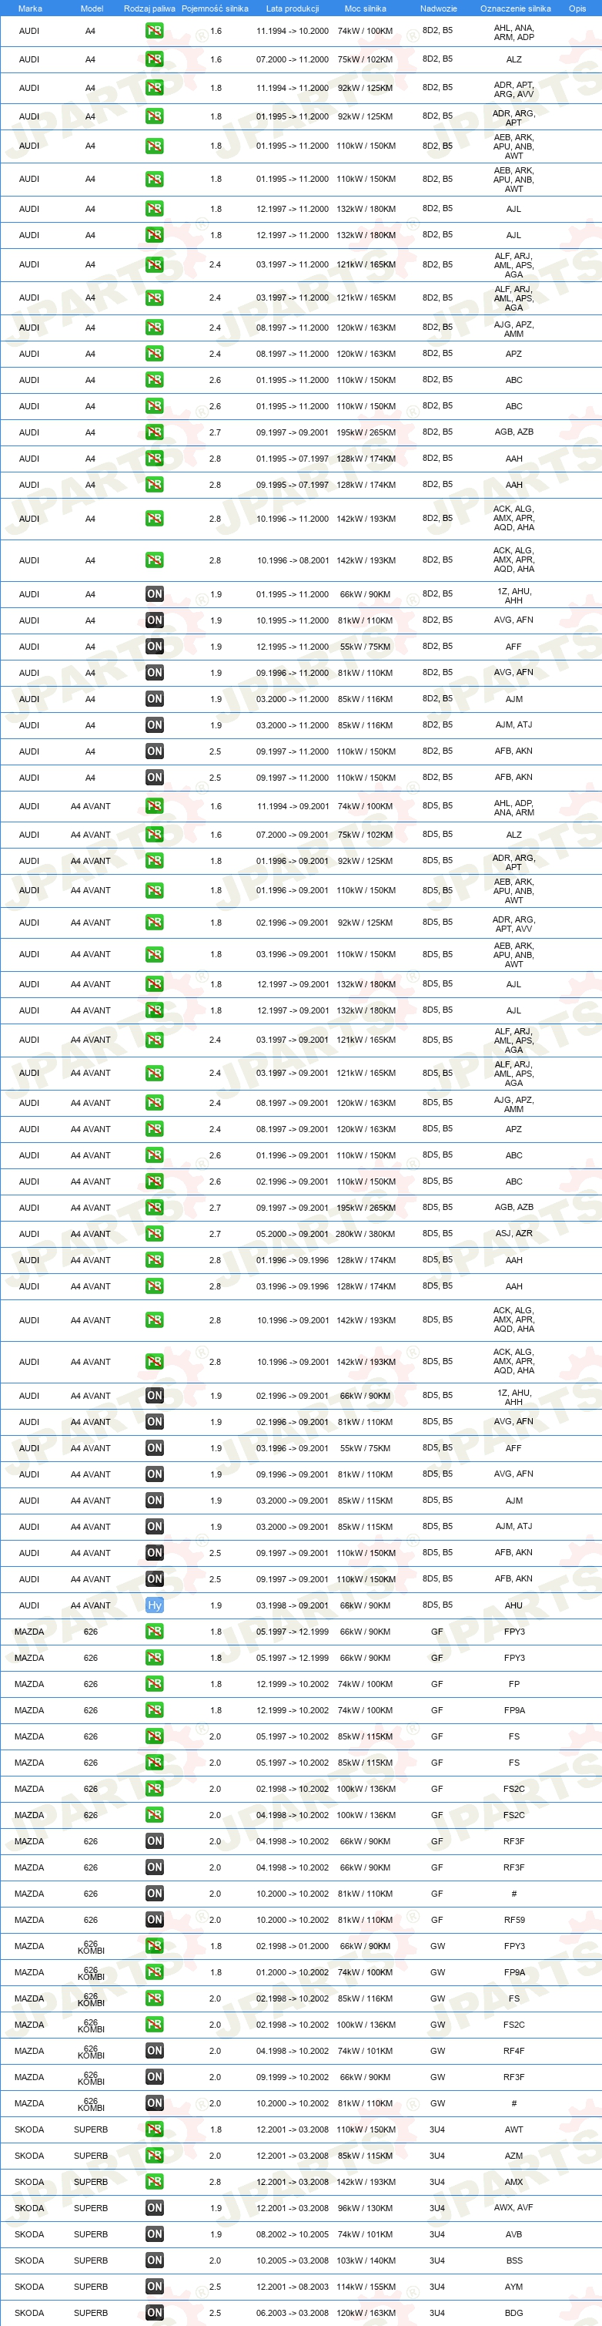Click power cell 280kW / 380KM

[x=366, y=1233]
